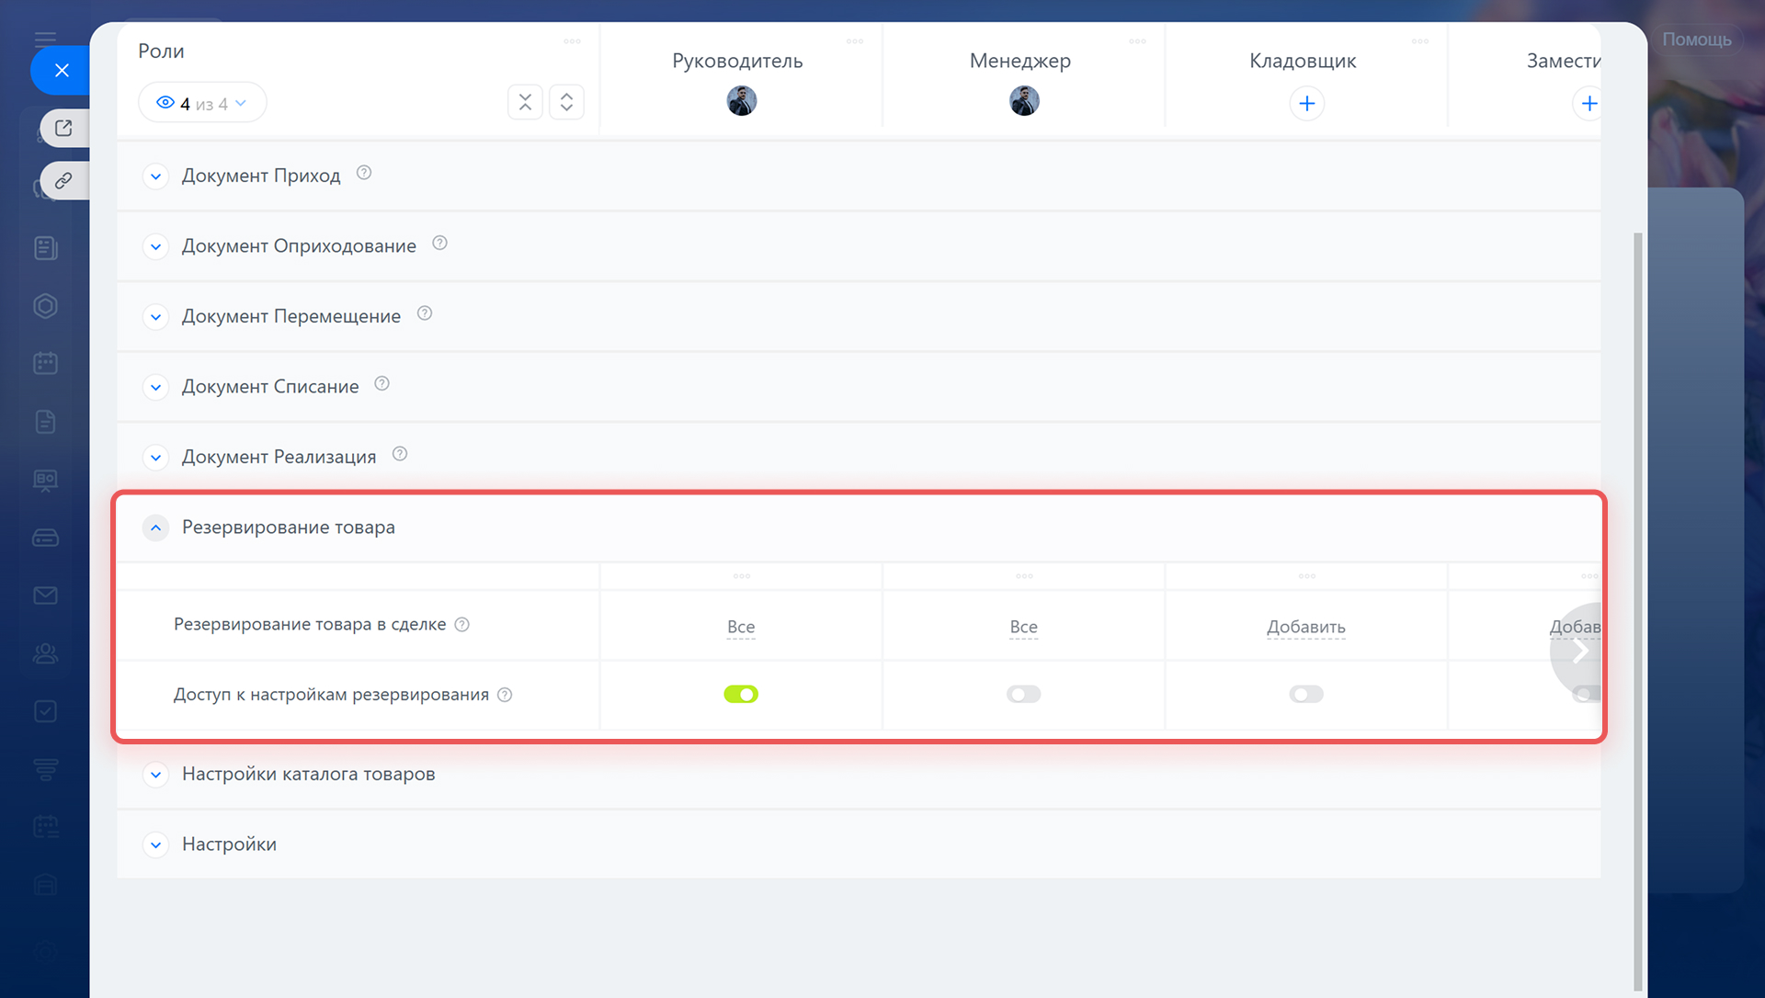The image size is (1765, 998).
Task: Click the plus icon under Кладовщик
Action: pyautogui.click(x=1306, y=104)
